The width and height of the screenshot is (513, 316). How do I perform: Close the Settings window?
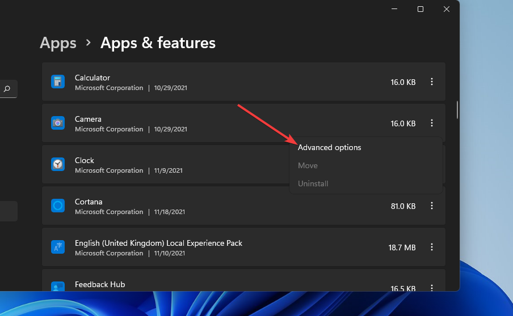pos(447,9)
